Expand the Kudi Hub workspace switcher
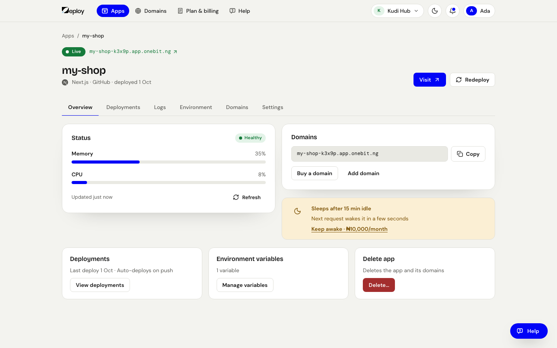This screenshot has width=557, height=348. pos(397,11)
